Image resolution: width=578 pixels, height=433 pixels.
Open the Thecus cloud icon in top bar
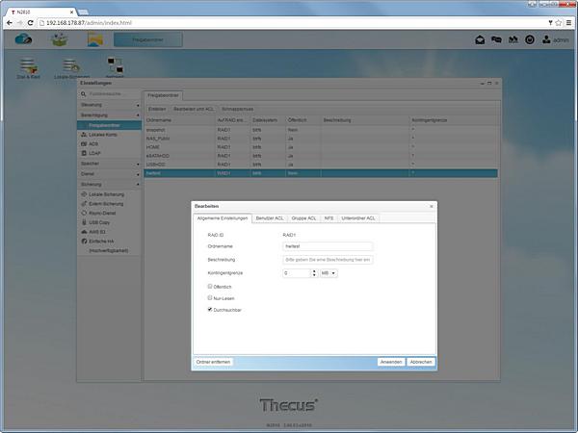click(x=23, y=39)
